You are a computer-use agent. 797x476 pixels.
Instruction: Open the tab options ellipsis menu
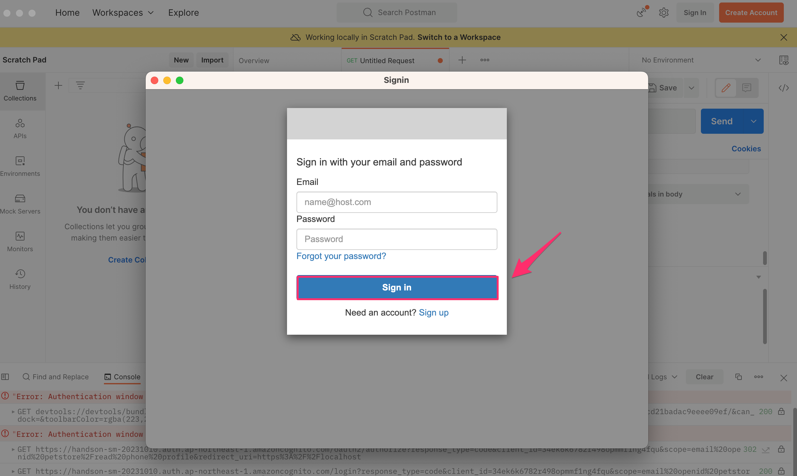coord(485,60)
